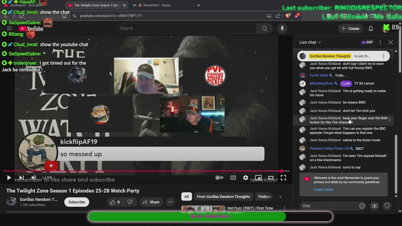Follow the Learn more link in chat notice
The height and width of the screenshot is (226, 402).
click(x=323, y=190)
